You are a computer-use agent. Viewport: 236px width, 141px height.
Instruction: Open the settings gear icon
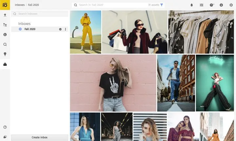(x=231, y=5)
